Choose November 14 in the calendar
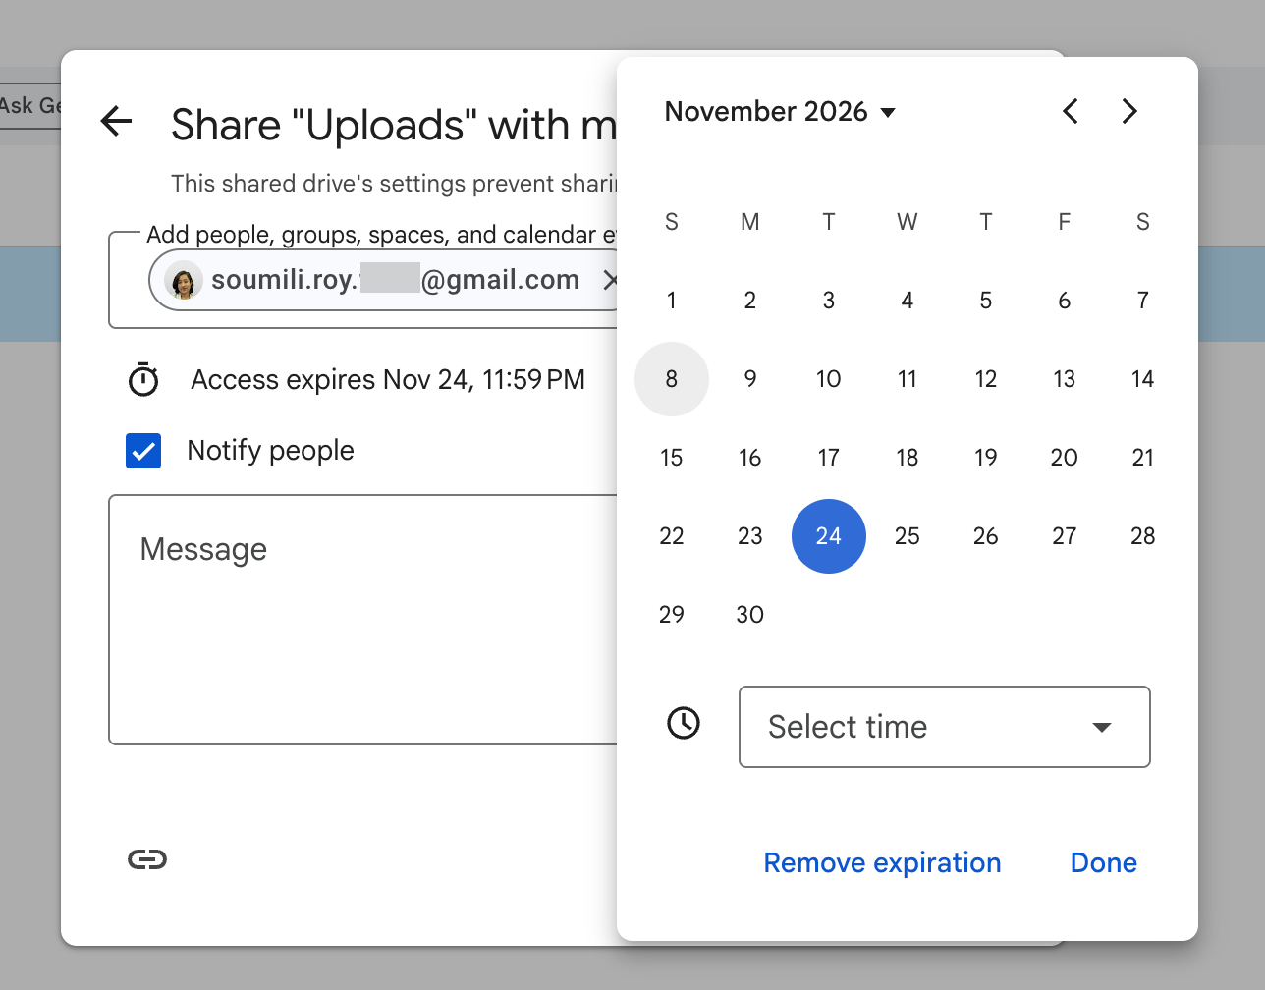The image size is (1265, 990). 1142,379
